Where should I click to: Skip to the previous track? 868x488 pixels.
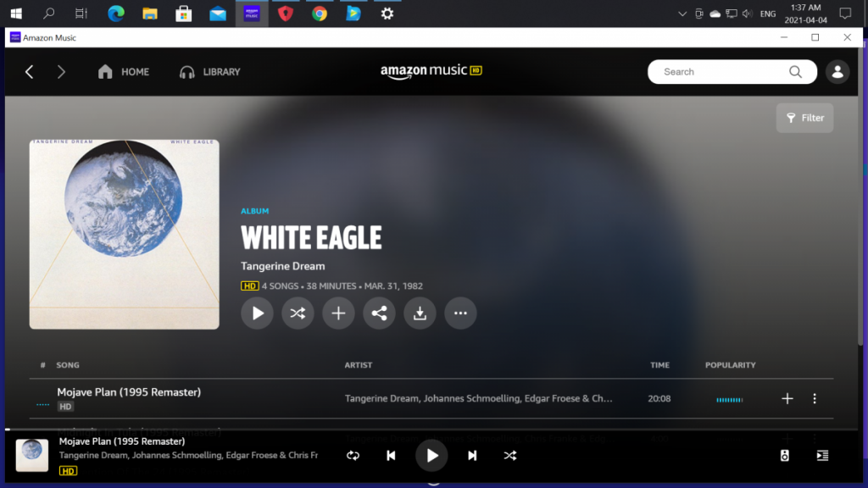(x=391, y=455)
